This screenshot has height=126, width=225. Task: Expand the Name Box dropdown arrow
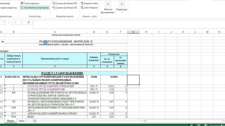point(4,22)
